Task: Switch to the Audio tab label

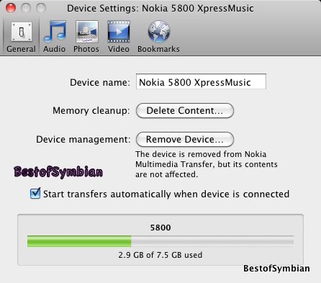Action: [x=54, y=49]
